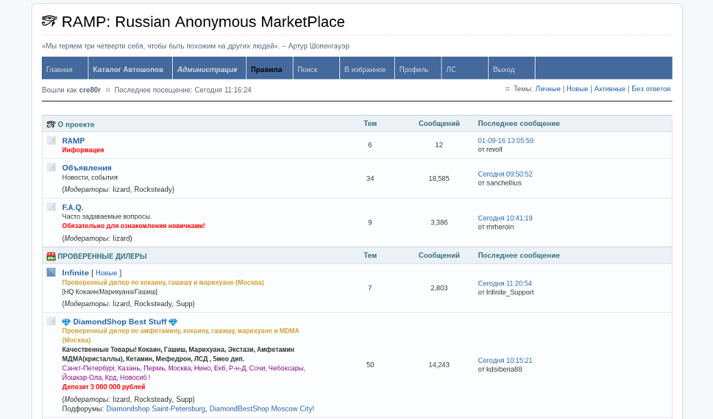This screenshot has width=713, height=419.
Task: Click the status icon beside F.A.Q. forum
Action: point(51,207)
